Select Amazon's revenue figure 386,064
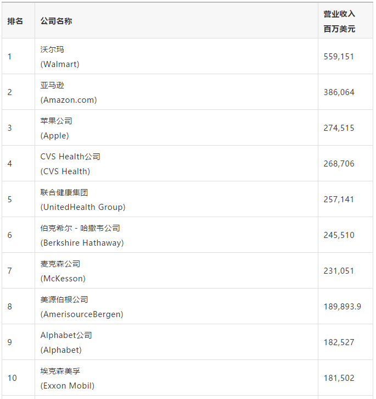The width and height of the screenshot is (376, 399). tap(339, 92)
